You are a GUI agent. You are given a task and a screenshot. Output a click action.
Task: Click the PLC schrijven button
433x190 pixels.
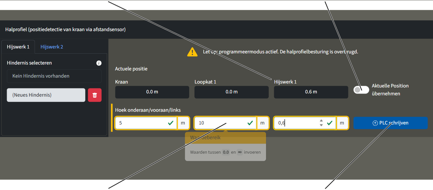[390, 123]
